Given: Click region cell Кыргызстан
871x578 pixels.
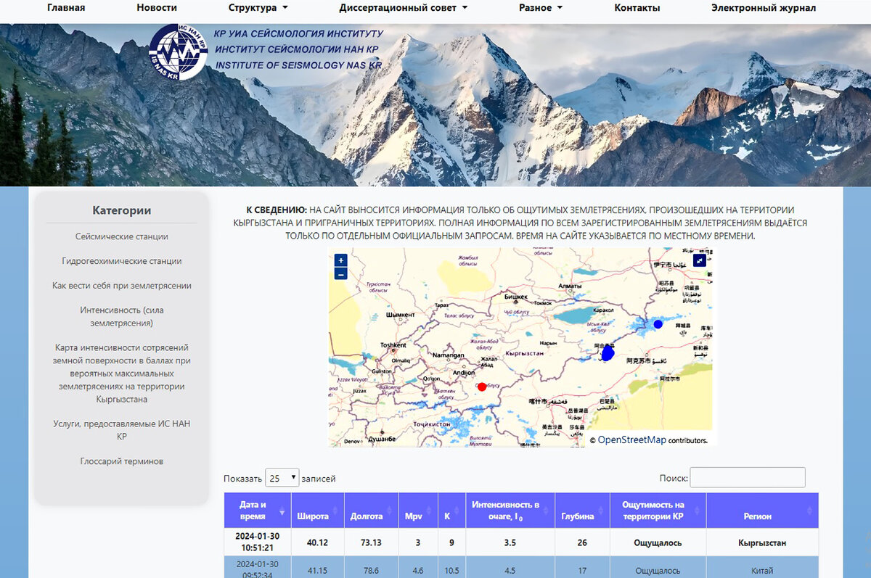Looking at the screenshot, I should (762, 542).
